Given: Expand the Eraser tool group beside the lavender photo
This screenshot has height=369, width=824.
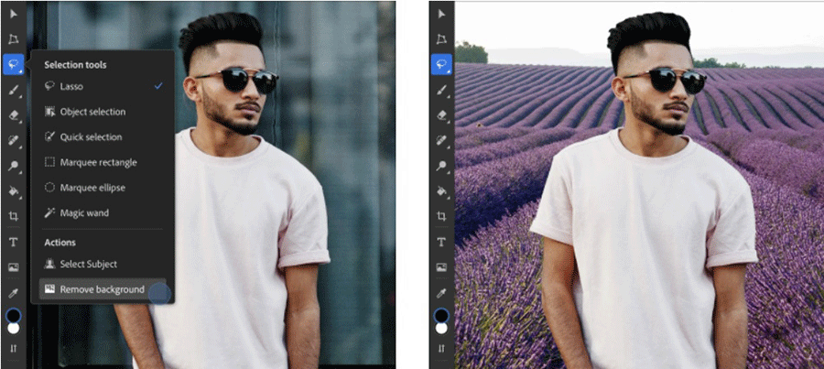Looking at the screenshot, I should coord(441,115).
